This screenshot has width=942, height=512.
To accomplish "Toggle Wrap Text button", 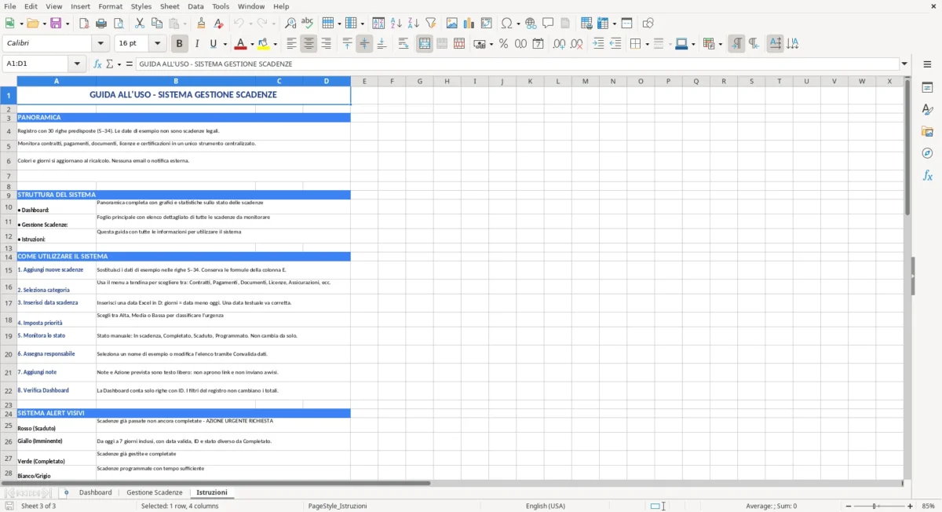I will click(403, 44).
